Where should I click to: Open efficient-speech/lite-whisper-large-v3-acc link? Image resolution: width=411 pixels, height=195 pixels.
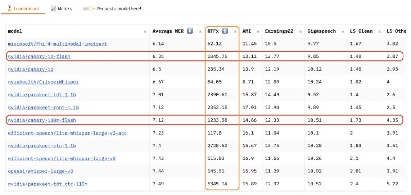pyautogui.click(x=67, y=133)
